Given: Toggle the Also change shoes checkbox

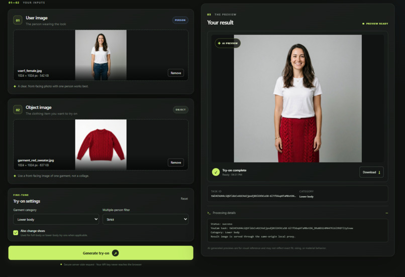Looking at the screenshot, I should (16, 233).
